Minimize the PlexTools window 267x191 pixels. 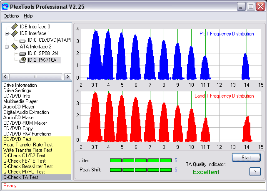click(241, 7)
